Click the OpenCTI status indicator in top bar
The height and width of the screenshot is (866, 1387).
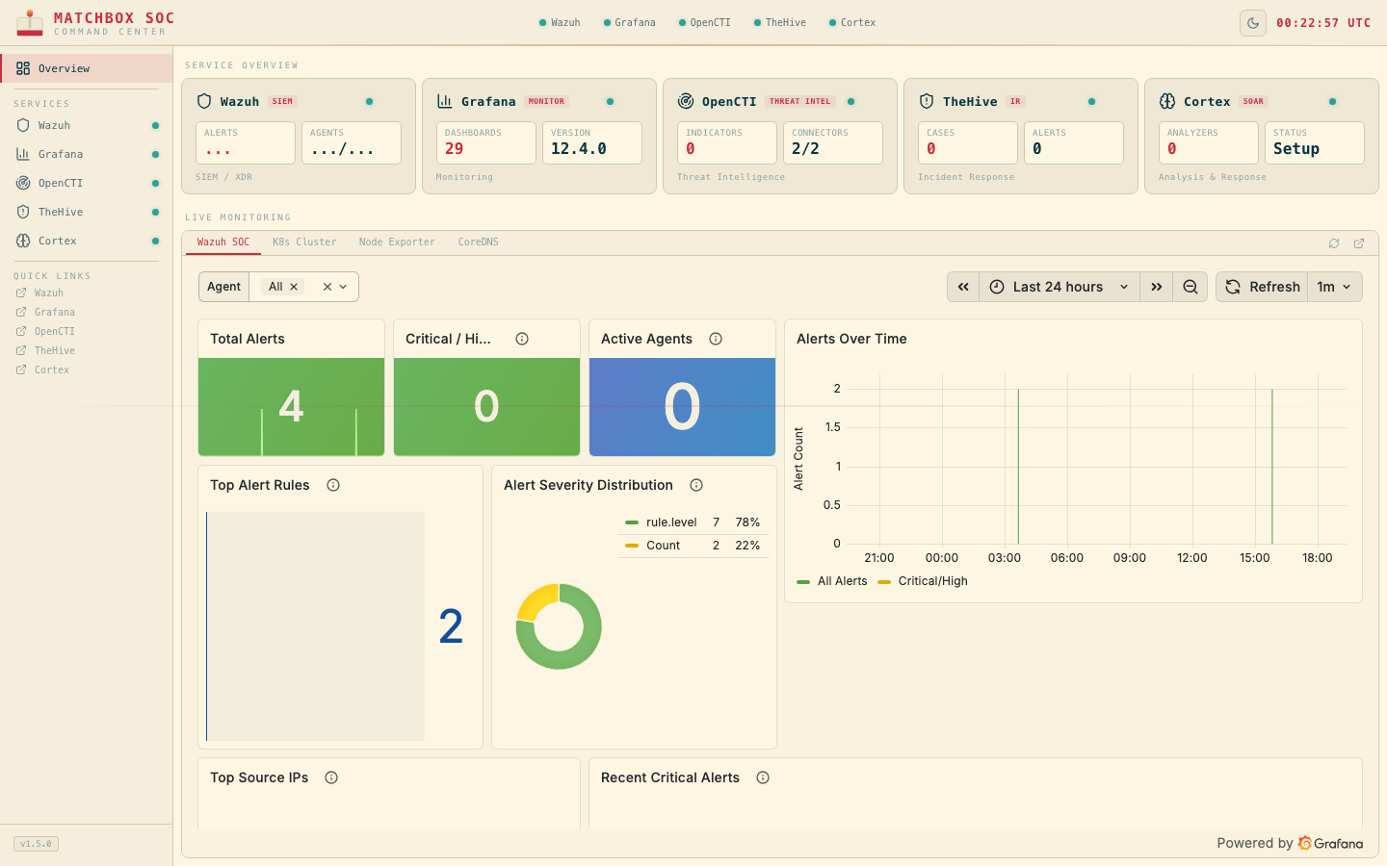[704, 22]
